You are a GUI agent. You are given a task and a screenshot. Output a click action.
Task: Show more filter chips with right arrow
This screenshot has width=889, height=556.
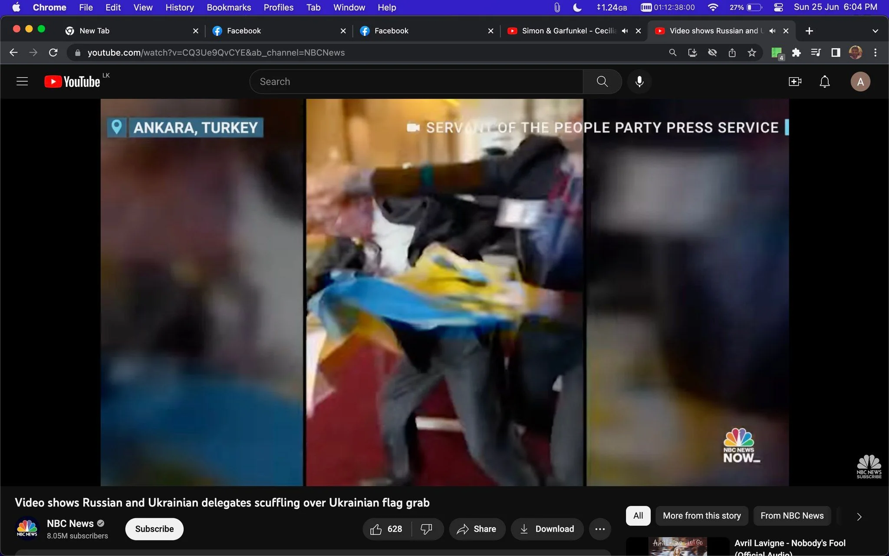tap(859, 516)
